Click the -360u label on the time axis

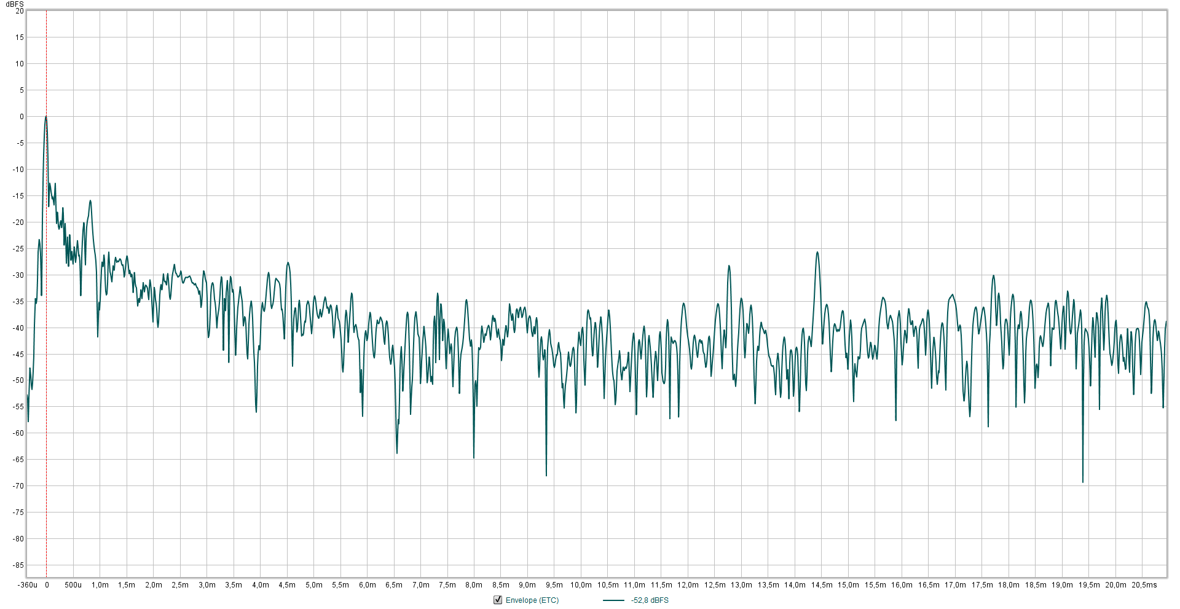tap(28, 585)
